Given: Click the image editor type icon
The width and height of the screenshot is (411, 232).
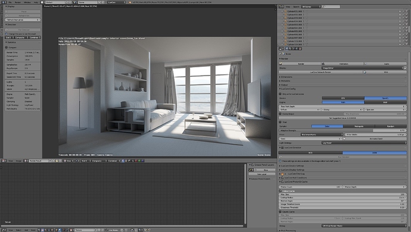Looking at the screenshot, I should 4,161.
